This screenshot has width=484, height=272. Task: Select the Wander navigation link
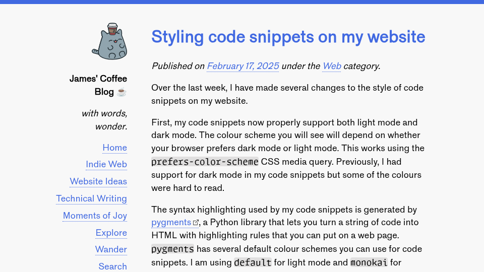(x=111, y=249)
